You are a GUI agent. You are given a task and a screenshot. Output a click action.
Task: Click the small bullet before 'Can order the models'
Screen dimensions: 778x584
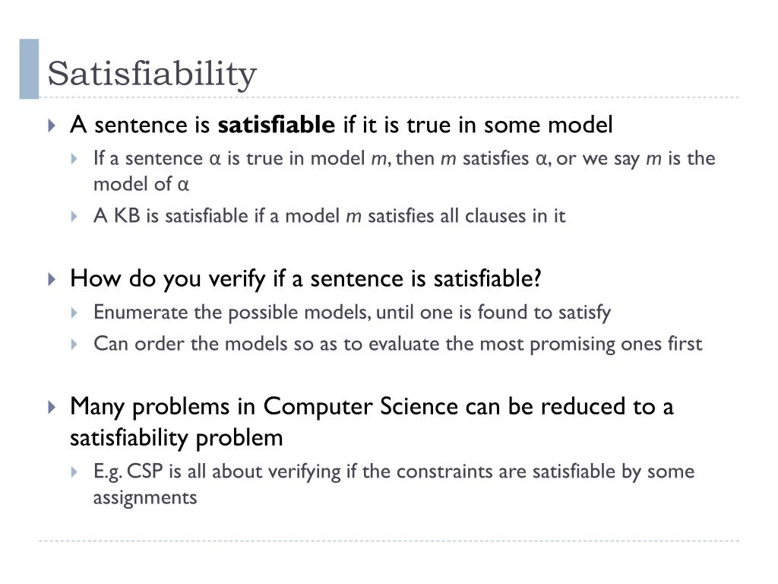(x=74, y=344)
